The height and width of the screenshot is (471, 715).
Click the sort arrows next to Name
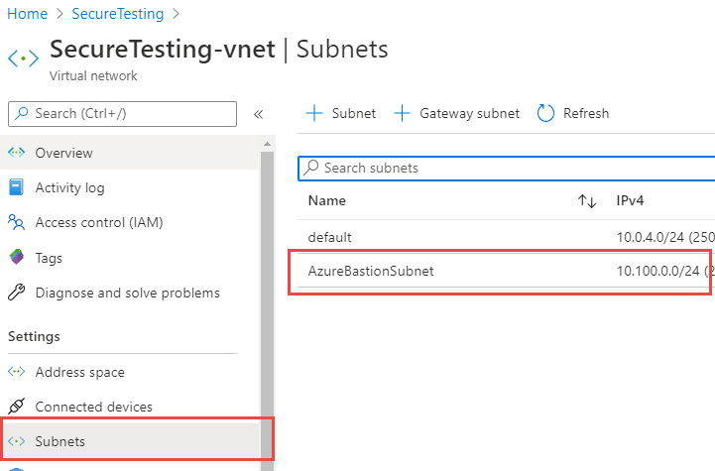point(587,201)
